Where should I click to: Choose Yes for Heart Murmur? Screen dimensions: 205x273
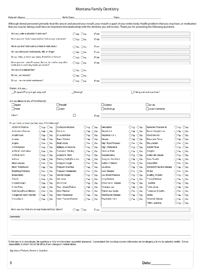tap(85, 191)
